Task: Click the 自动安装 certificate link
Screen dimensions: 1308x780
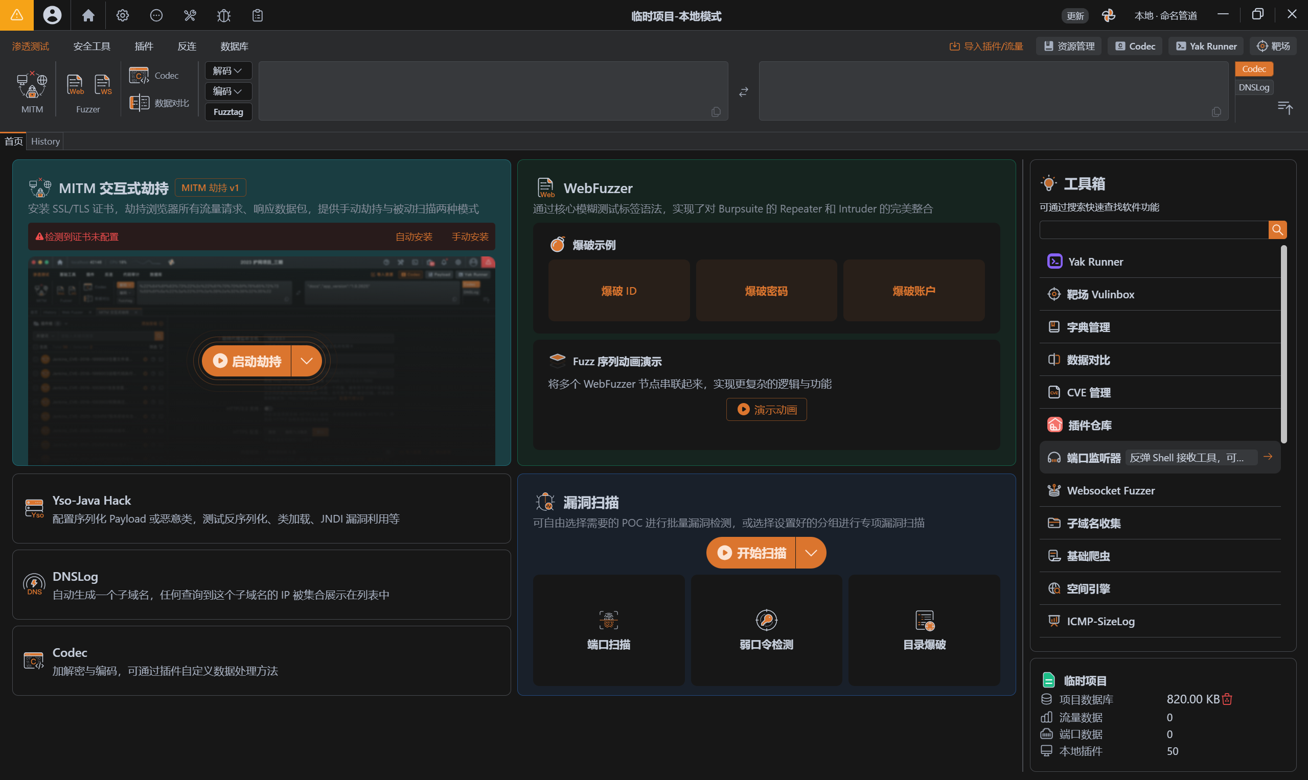Action: pos(414,237)
